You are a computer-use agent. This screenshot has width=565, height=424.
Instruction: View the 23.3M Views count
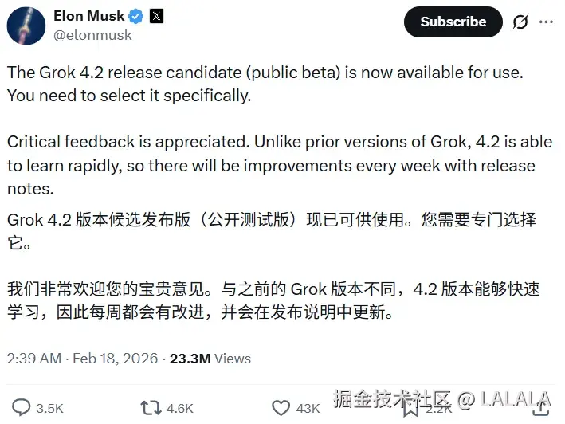click(210, 359)
